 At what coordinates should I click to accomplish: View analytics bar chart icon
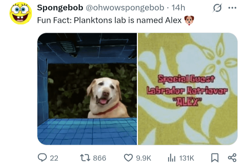pos(172,158)
